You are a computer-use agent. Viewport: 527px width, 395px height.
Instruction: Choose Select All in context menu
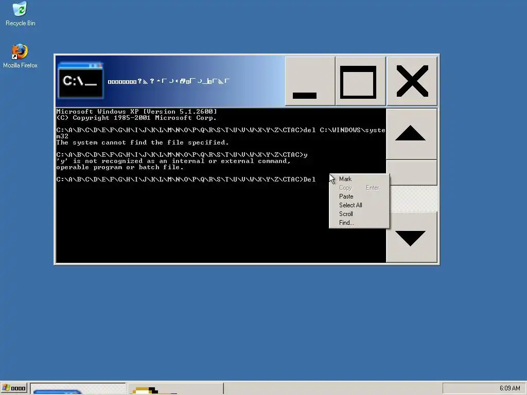350,205
